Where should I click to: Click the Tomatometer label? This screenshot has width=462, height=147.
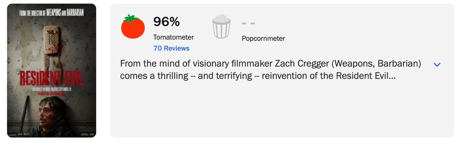tap(173, 37)
